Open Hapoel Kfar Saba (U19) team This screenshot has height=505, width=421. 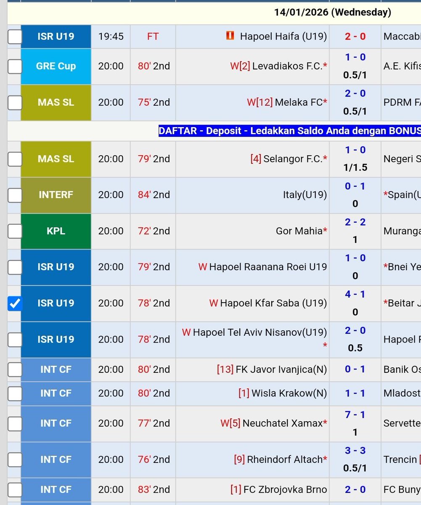point(273,303)
